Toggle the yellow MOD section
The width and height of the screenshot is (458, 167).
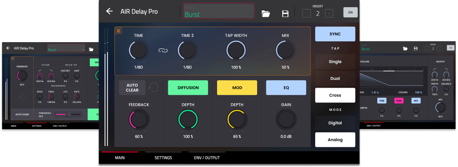coord(237,88)
